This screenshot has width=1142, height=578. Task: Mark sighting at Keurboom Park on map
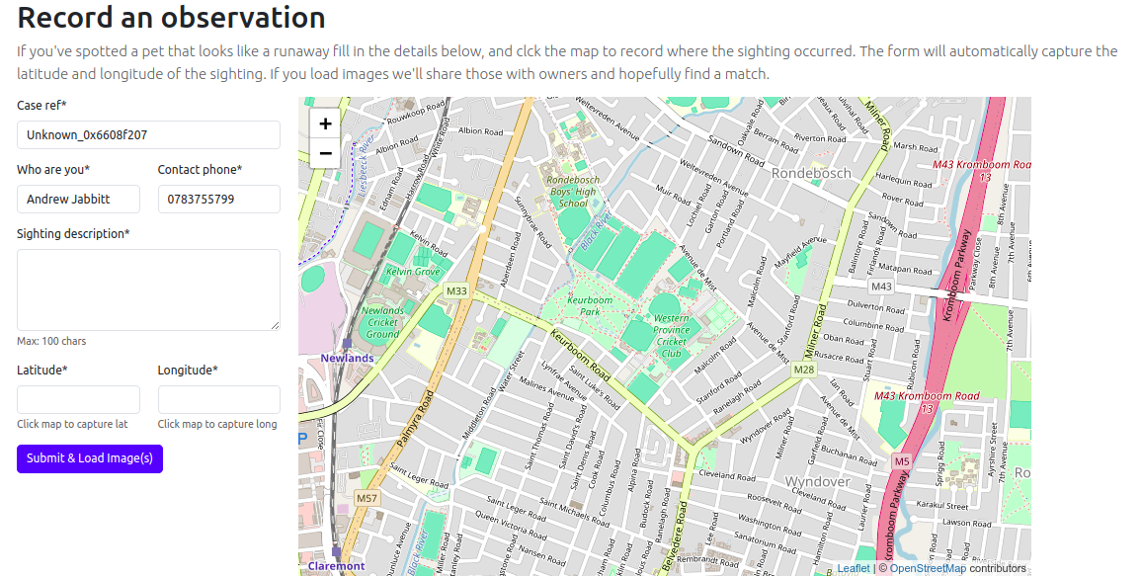[590, 305]
